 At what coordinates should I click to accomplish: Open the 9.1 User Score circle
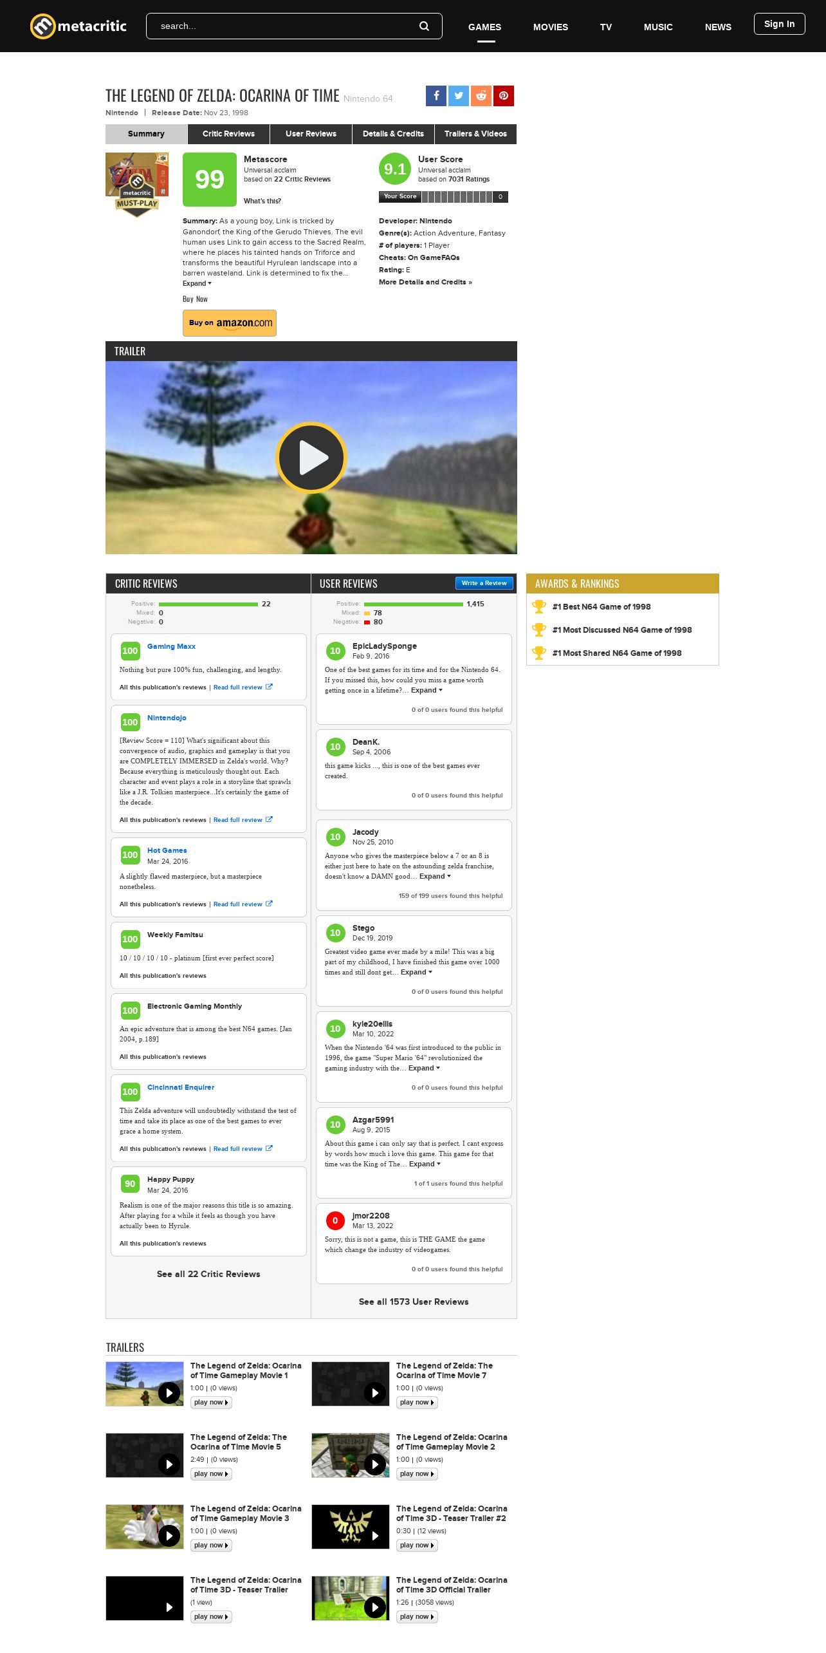click(x=395, y=169)
